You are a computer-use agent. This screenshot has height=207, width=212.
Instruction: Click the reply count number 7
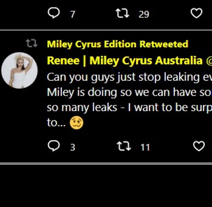pos(73,14)
